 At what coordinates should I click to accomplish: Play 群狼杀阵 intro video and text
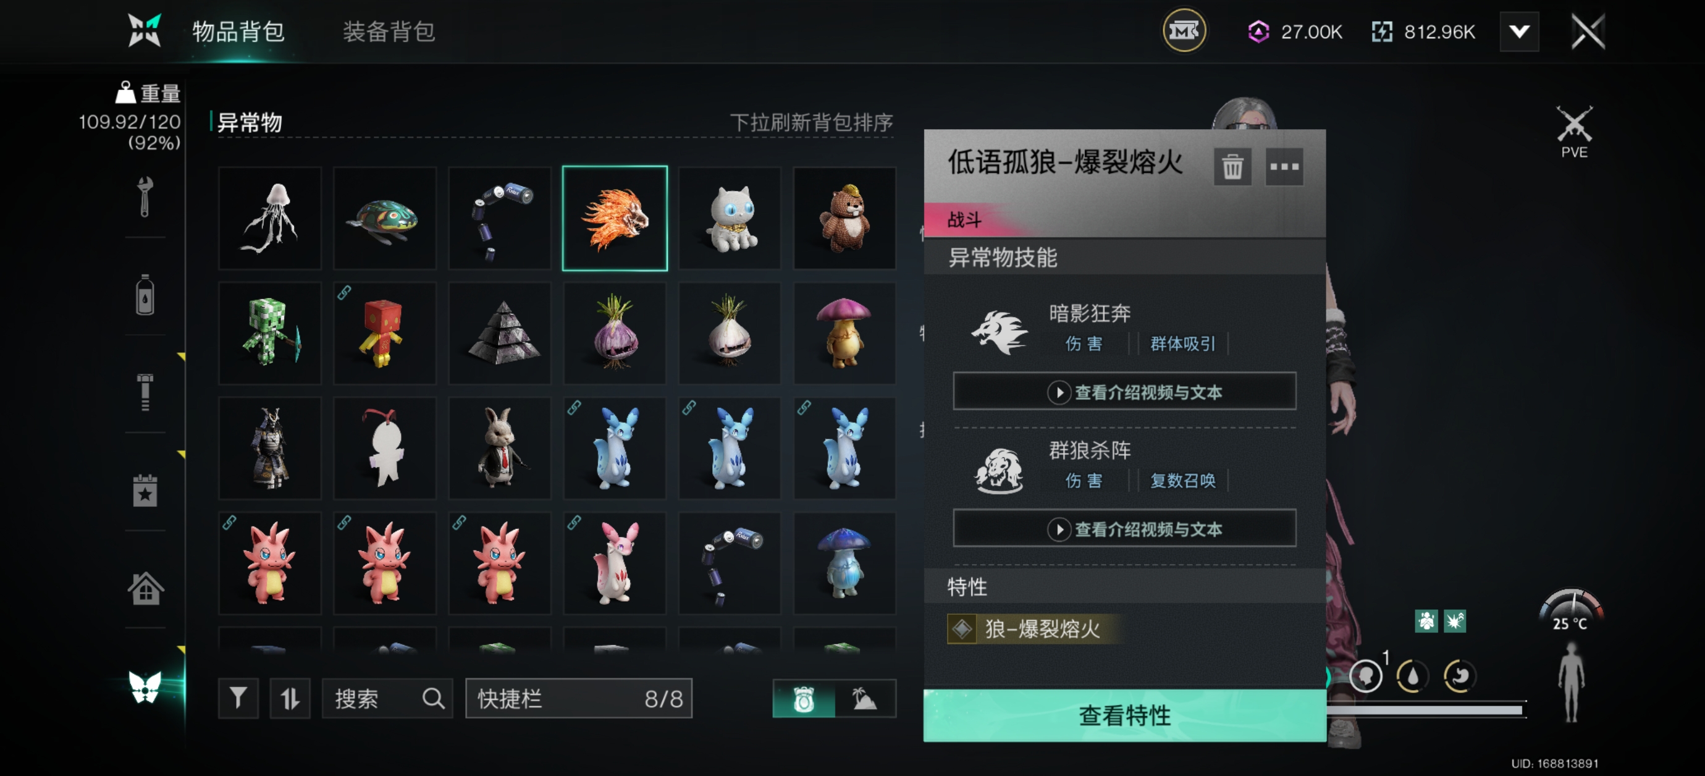point(1124,528)
